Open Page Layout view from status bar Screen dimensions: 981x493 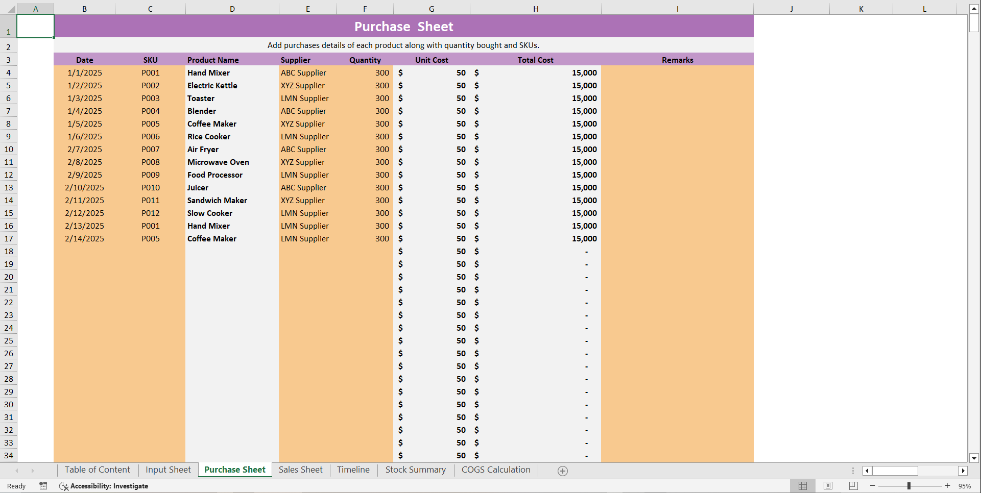click(x=827, y=486)
